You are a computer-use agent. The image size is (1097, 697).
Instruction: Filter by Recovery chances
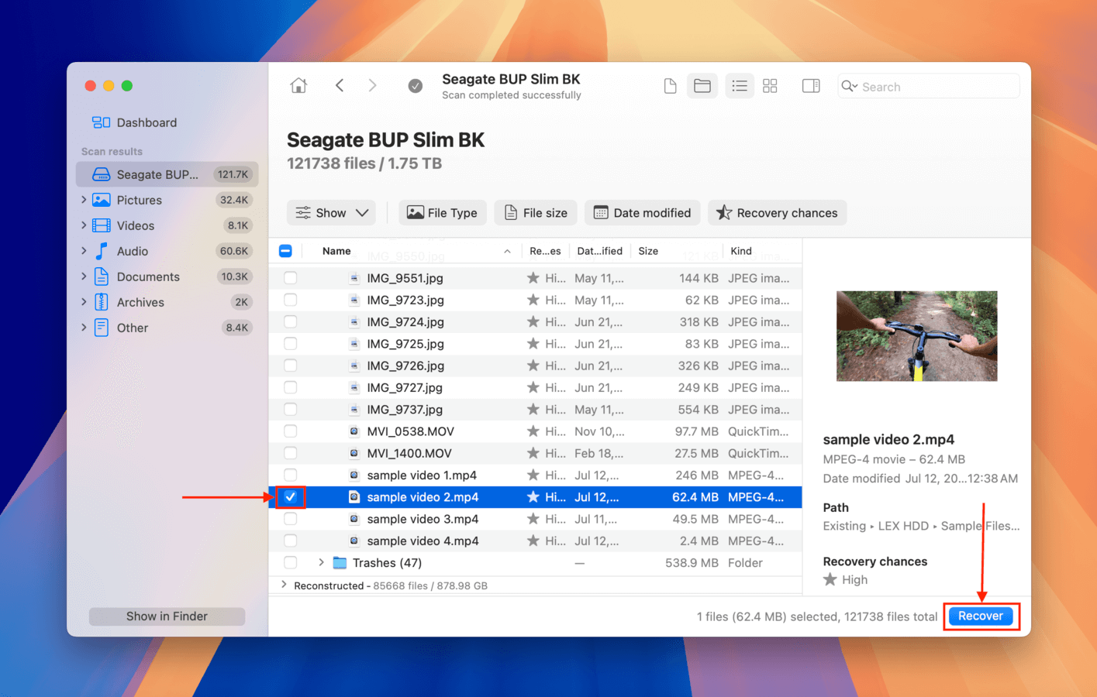777,213
